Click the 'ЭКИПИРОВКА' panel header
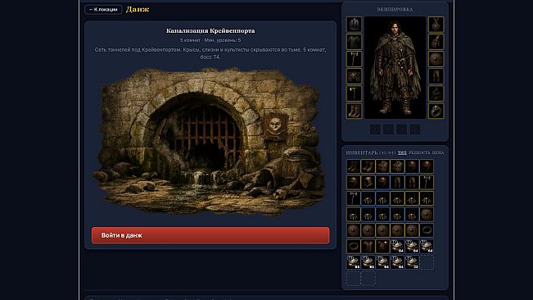The height and width of the screenshot is (300, 533). point(395,10)
